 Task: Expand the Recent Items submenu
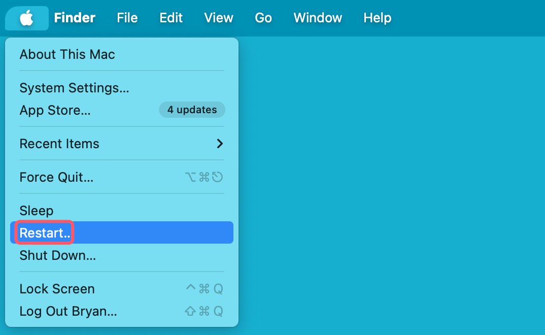pyautogui.click(x=59, y=144)
